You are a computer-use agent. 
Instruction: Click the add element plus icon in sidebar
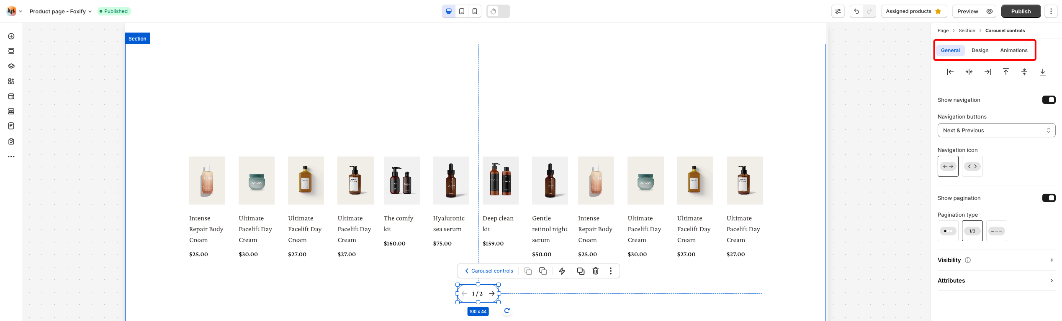coord(11,36)
